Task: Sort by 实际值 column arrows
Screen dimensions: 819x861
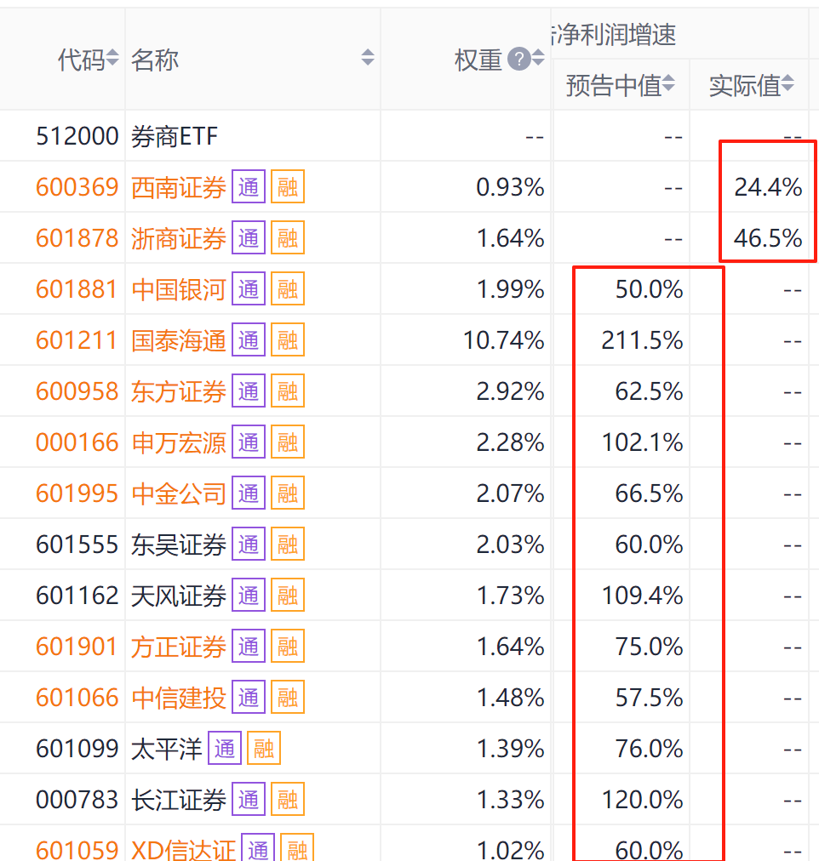Action: tap(787, 83)
